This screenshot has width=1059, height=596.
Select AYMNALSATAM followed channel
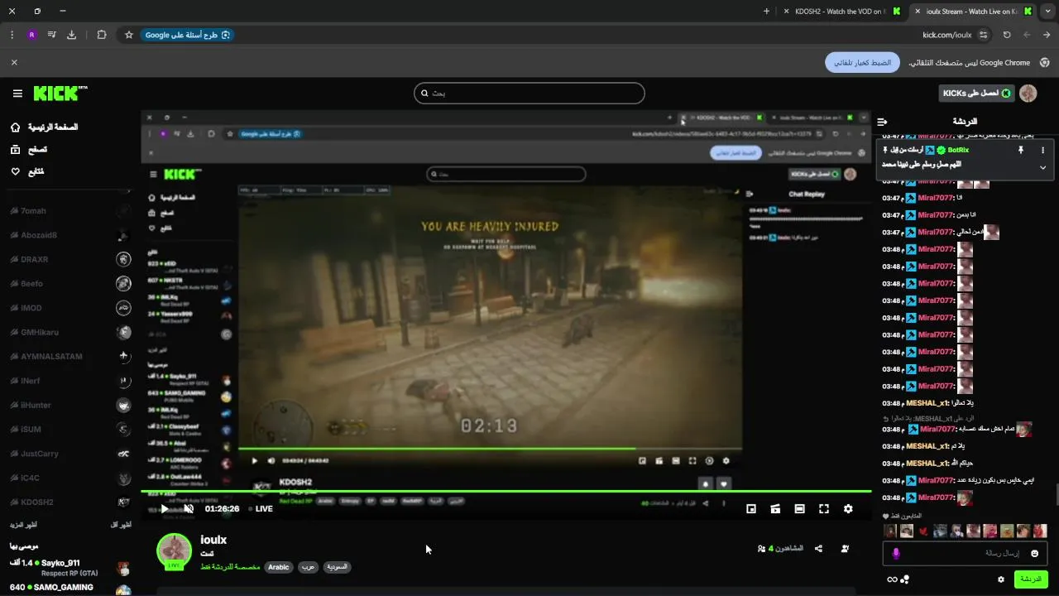(71, 357)
